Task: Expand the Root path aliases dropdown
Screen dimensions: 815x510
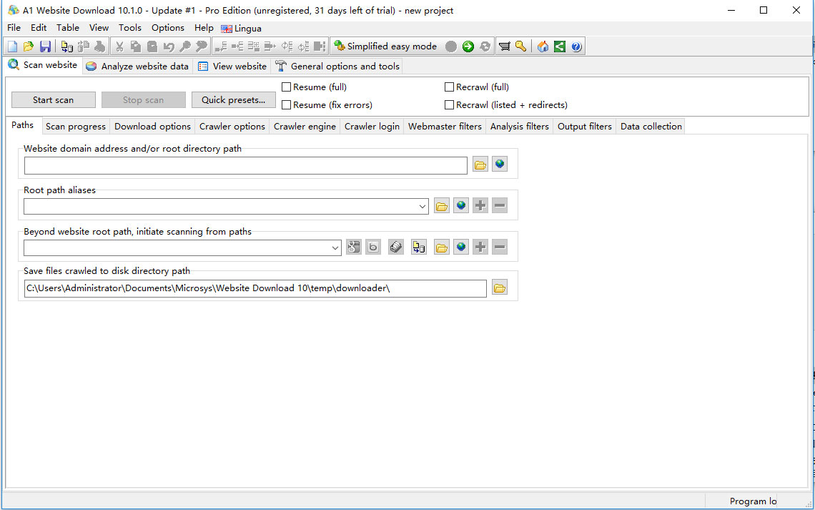Action: point(423,207)
